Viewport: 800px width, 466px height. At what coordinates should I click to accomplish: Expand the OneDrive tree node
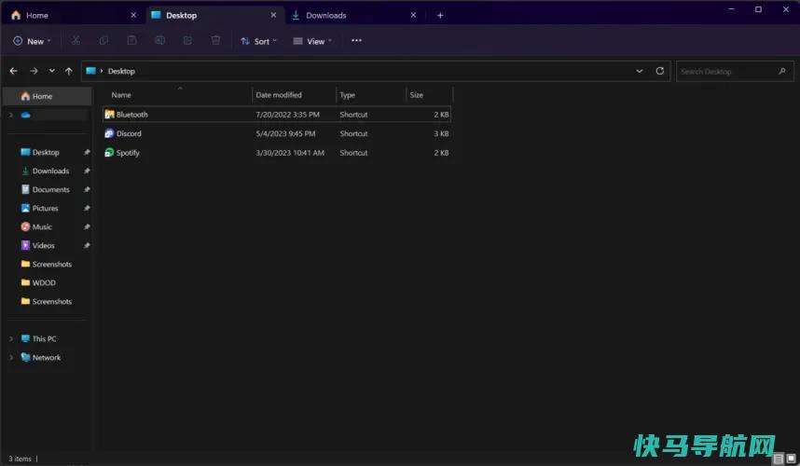11,115
